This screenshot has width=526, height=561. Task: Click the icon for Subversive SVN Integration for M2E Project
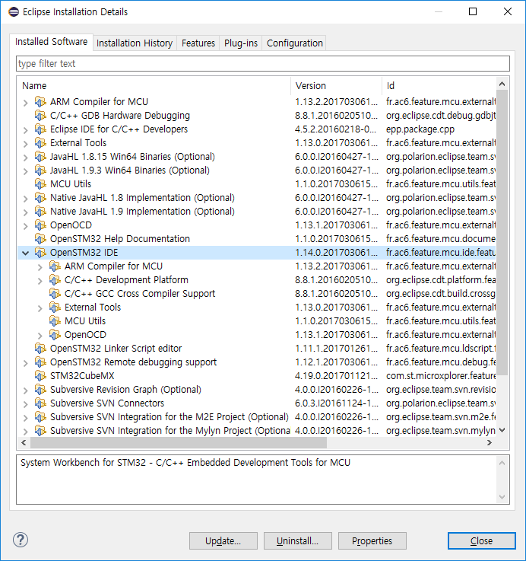[40, 417]
